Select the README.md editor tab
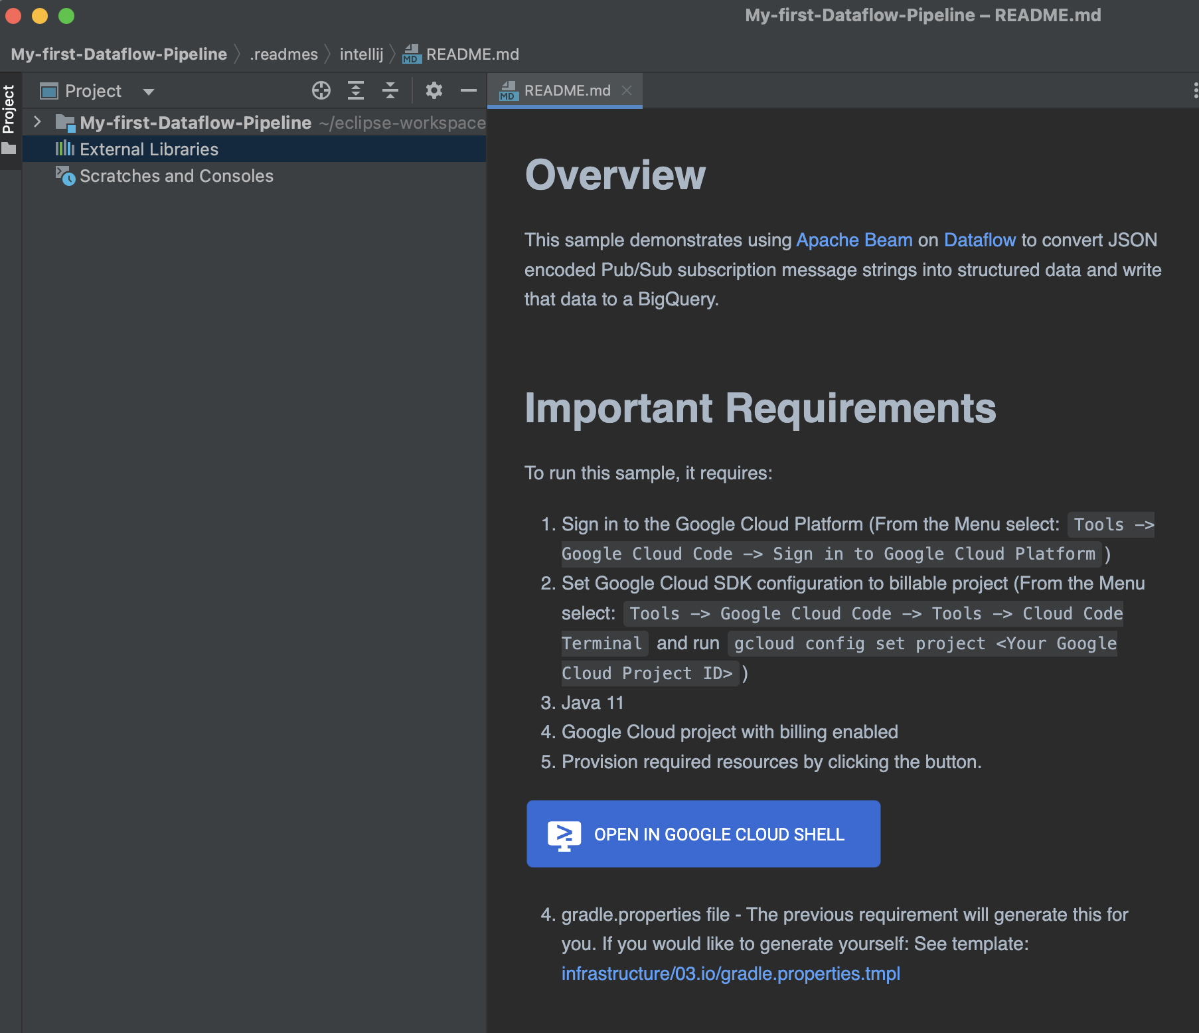Viewport: 1199px width, 1033px height. pos(566,90)
